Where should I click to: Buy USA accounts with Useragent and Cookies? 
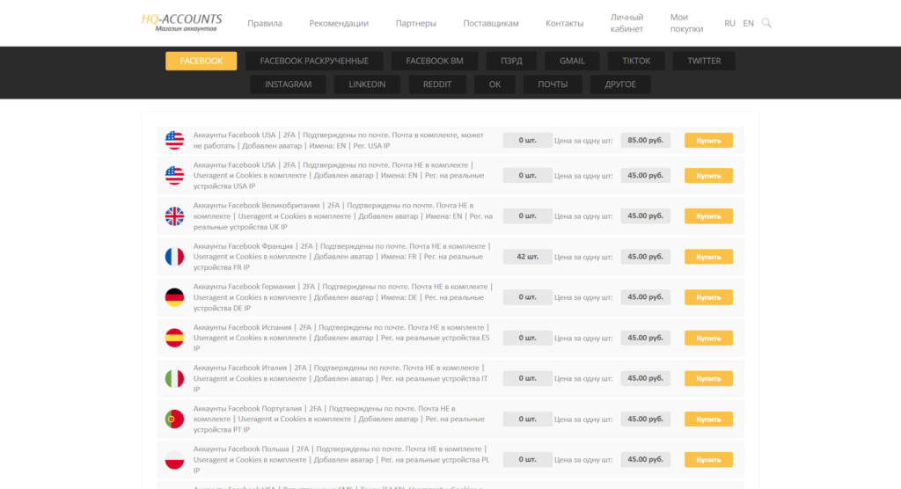pos(708,175)
